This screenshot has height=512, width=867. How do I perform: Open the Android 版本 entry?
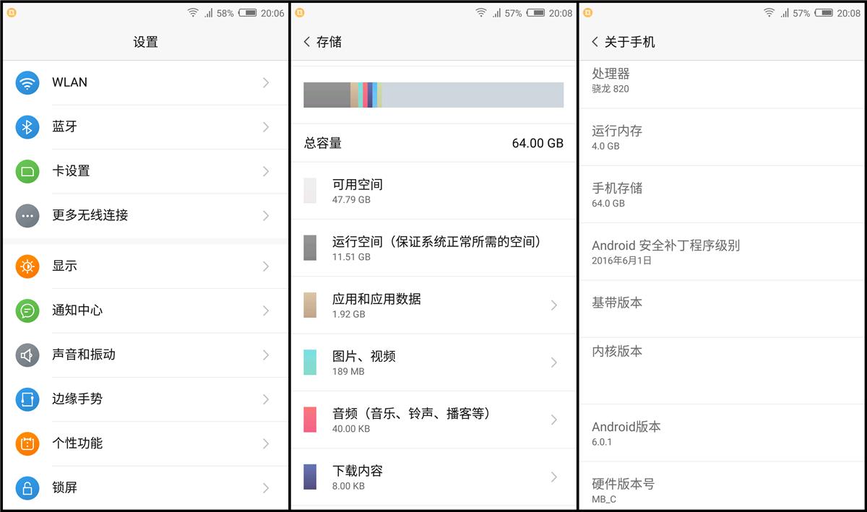click(x=722, y=433)
